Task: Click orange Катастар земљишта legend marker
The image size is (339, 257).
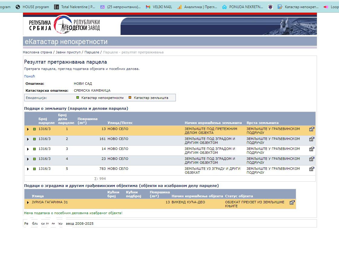Action: 130,97
